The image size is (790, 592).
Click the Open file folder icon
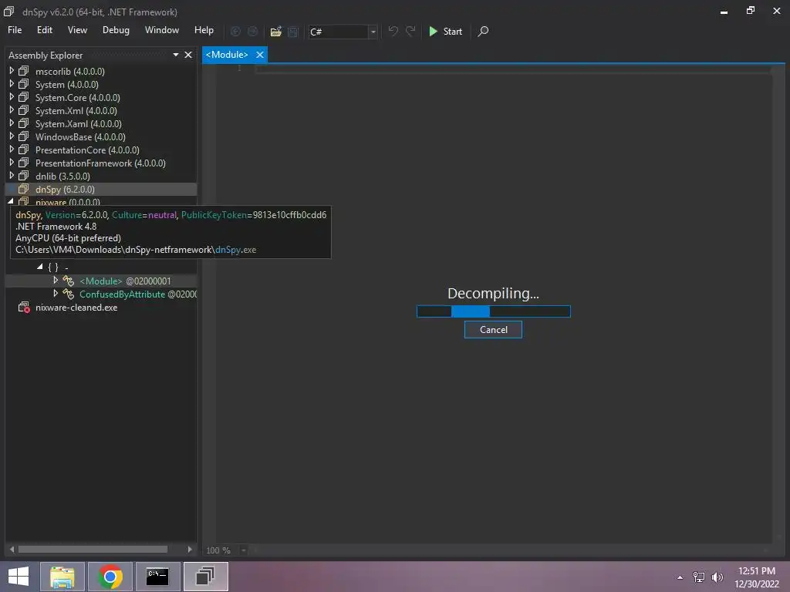[x=275, y=32]
